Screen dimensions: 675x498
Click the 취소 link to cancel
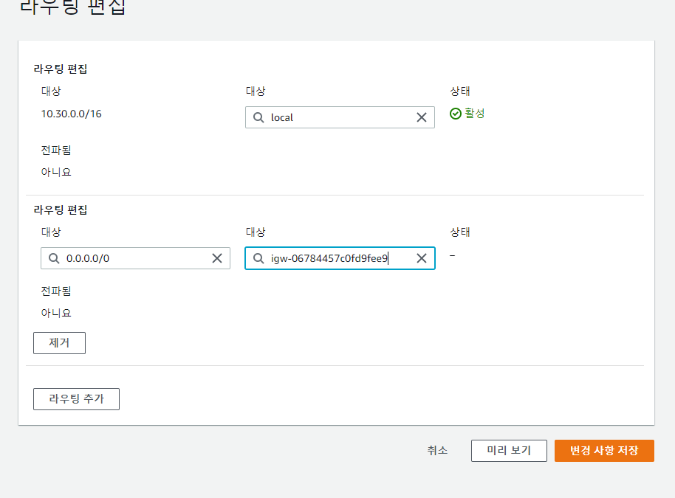(x=437, y=450)
